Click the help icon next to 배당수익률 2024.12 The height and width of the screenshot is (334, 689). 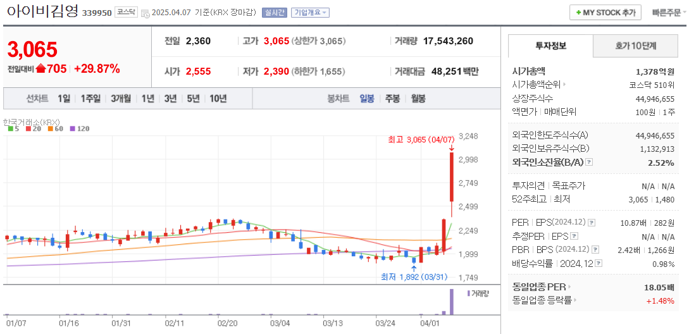(599, 264)
